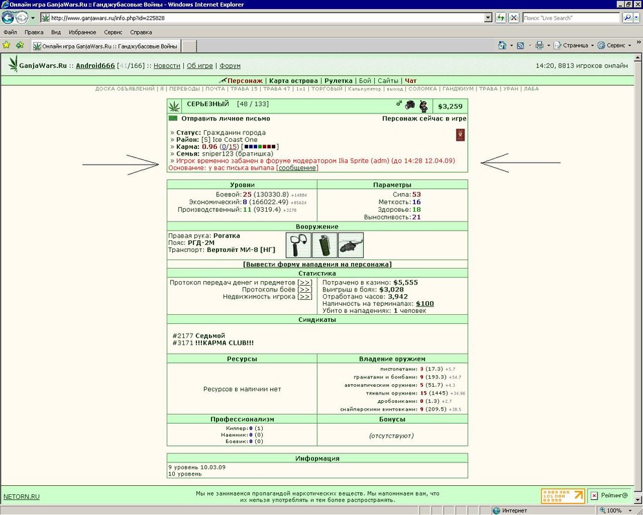Screen dimensions: 643x515
Task: Expand the address bar URL history dropdown
Action: [488, 18]
